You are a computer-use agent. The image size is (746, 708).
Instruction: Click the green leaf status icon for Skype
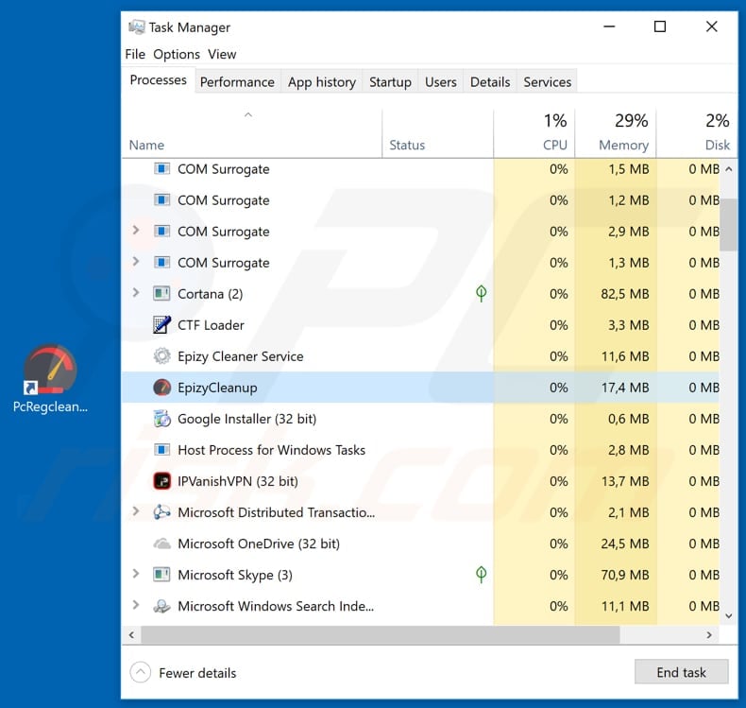coord(481,575)
